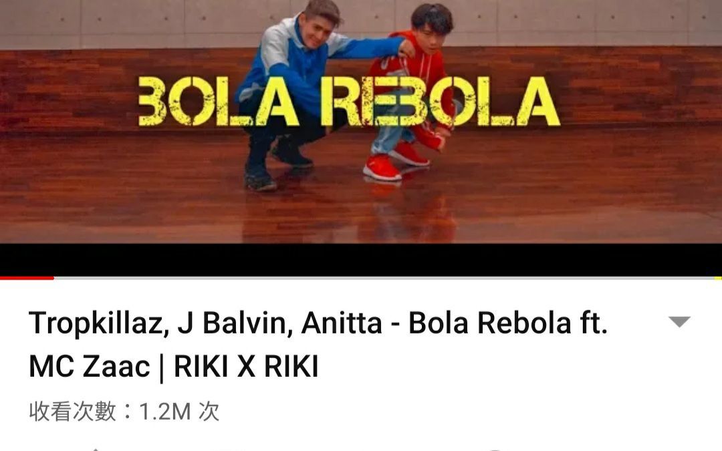Tap the video title starting with Tropkillaz
The image size is (722, 451).
318,345
